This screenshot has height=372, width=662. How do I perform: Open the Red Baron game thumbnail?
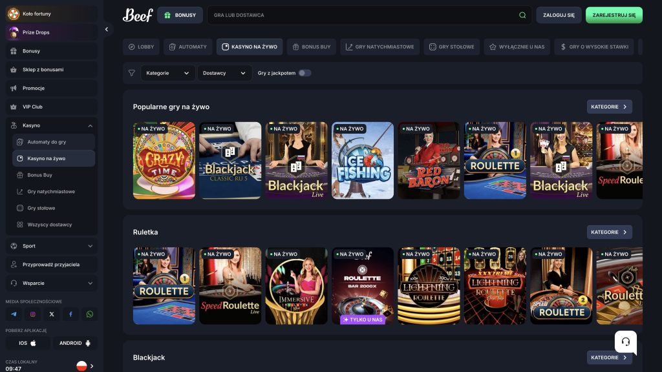click(429, 160)
